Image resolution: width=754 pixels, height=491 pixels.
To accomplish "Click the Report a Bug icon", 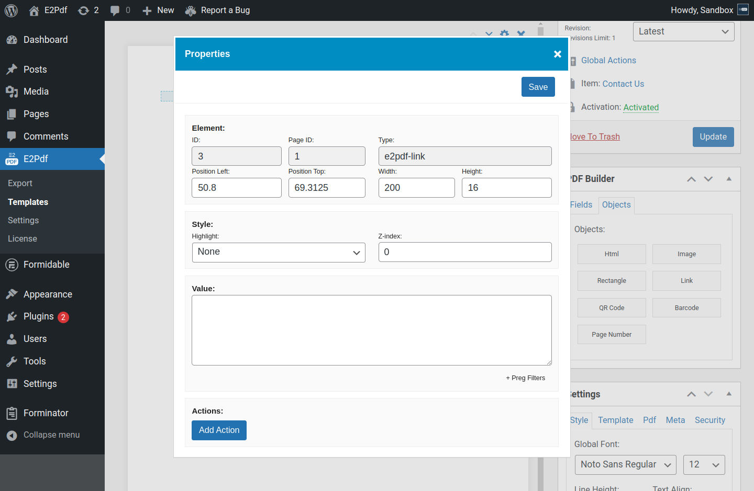I will pyautogui.click(x=191, y=10).
